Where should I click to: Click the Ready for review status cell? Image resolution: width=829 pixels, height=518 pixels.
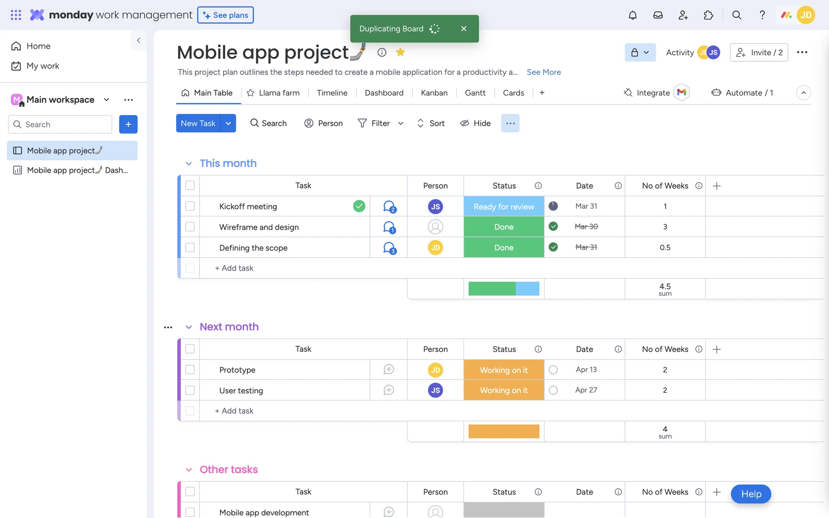pos(503,206)
